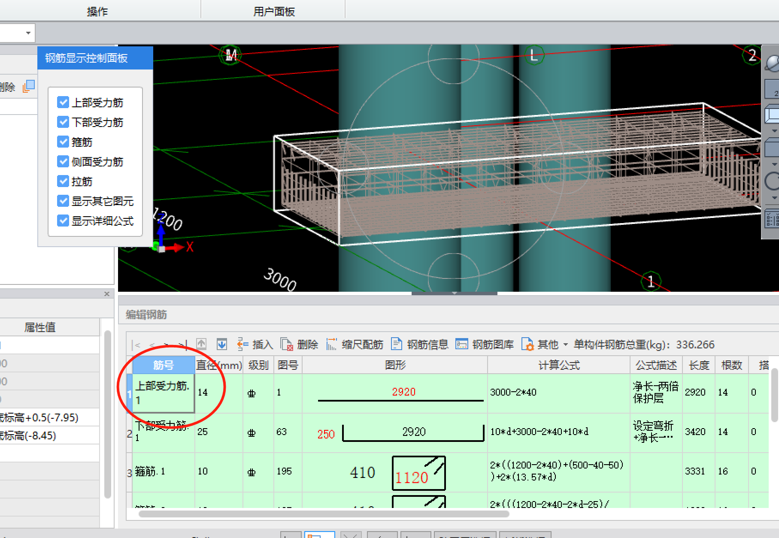779x538 pixels.
Task: Expand arrow below the 3D wireframe box icon
Action: point(774,131)
